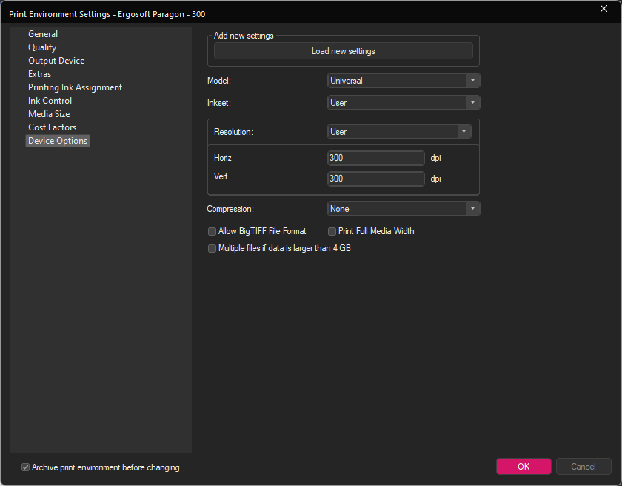Image resolution: width=622 pixels, height=486 pixels.
Task: Switch to Media Size page
Action: pyautogui.click(x=49, y=114)
